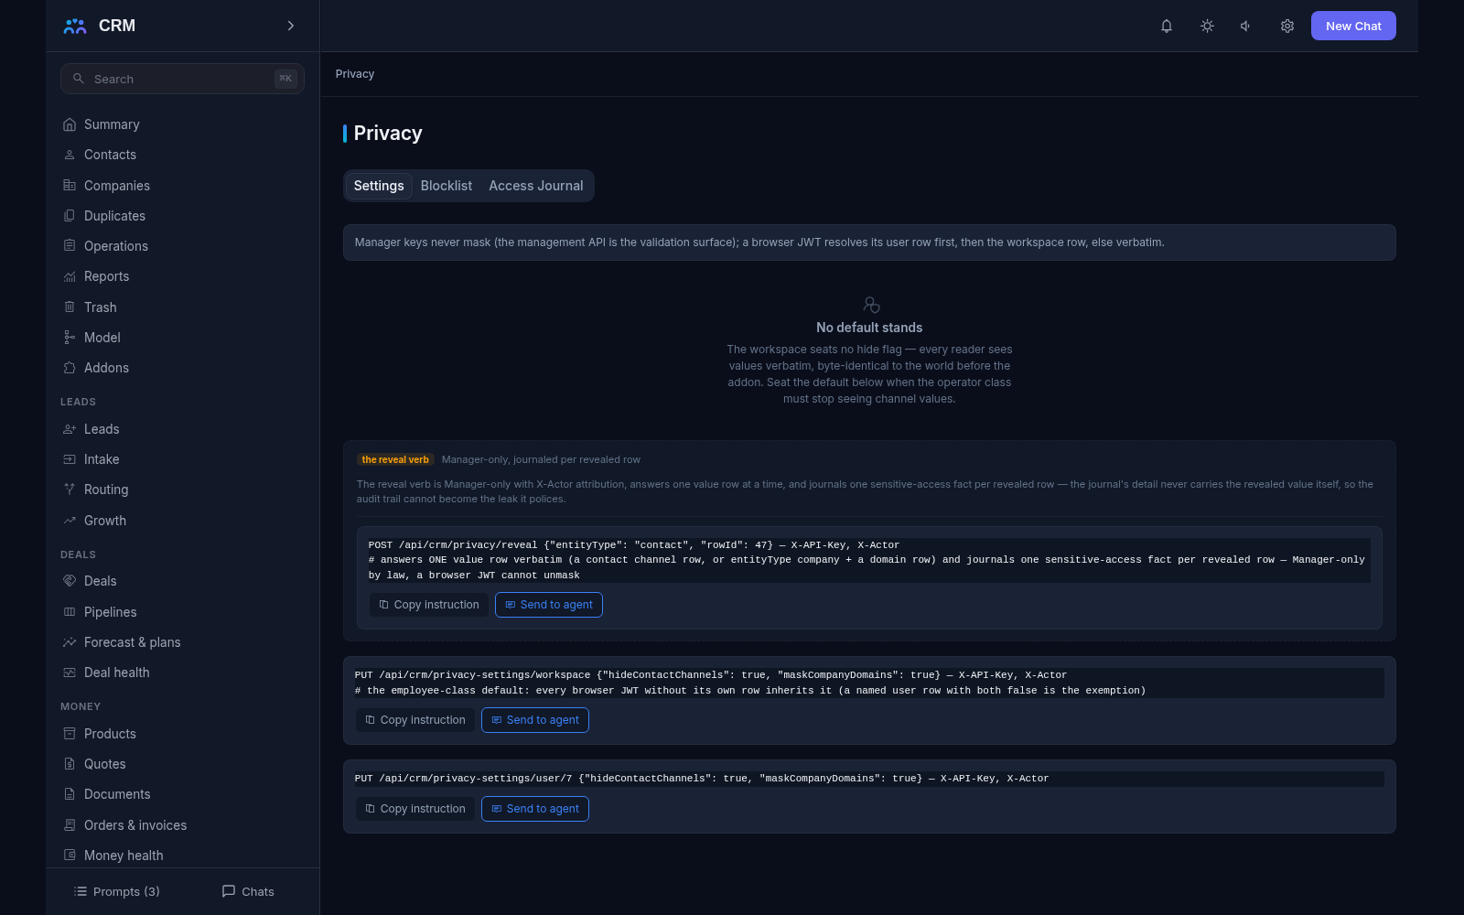Click the LEADS section header
This screenshot has height=915, width=1464.
[78, 402]
